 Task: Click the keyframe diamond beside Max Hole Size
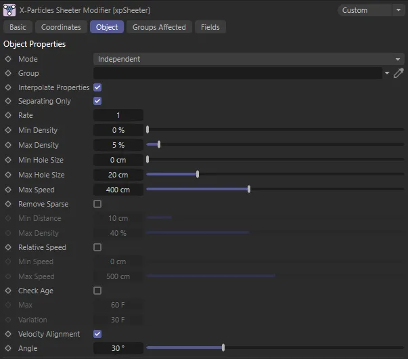point(8,175)
